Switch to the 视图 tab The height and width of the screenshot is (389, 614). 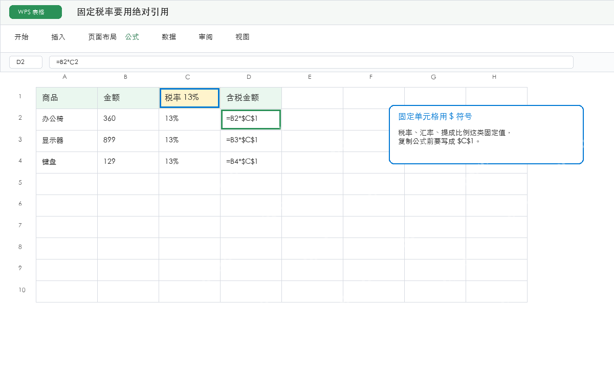click(243, 37)
